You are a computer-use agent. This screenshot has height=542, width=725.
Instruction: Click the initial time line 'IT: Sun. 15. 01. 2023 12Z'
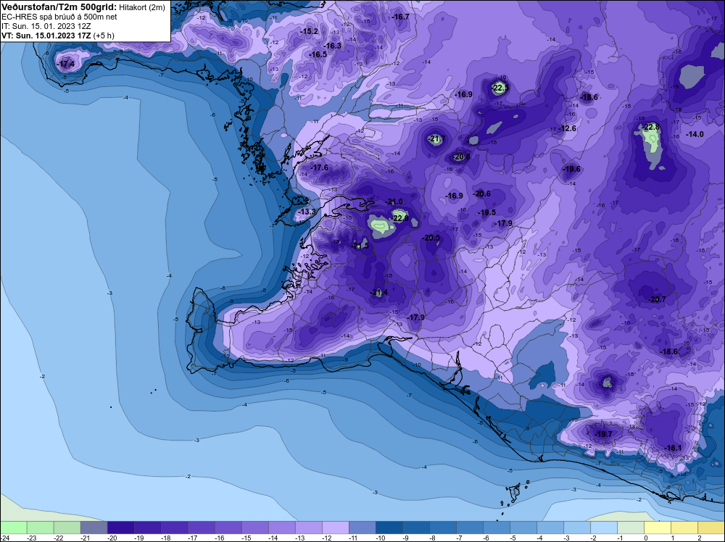coord(46,26)
